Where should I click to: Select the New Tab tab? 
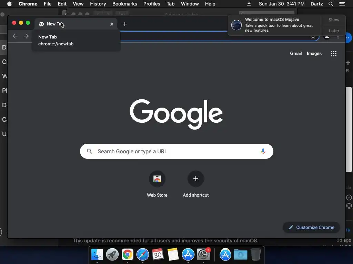(76, 24)
